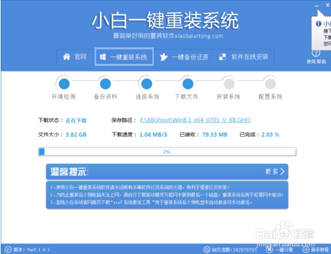This screenshot has height=254, width=331.
Task: Click the version check icon at bottom-left
Action: point(8,250)
